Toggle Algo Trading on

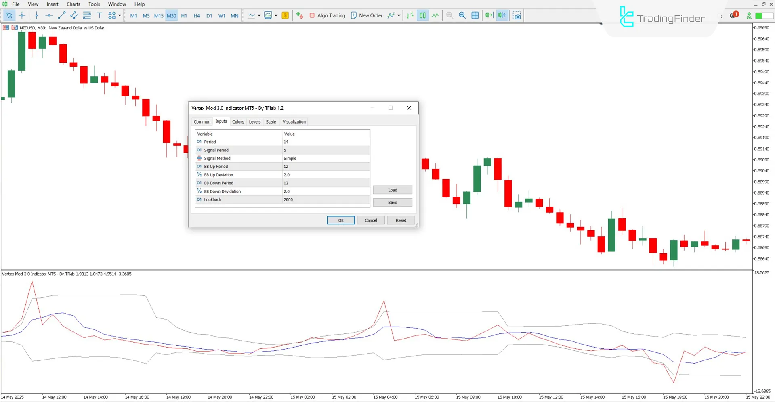pos(327,15)
